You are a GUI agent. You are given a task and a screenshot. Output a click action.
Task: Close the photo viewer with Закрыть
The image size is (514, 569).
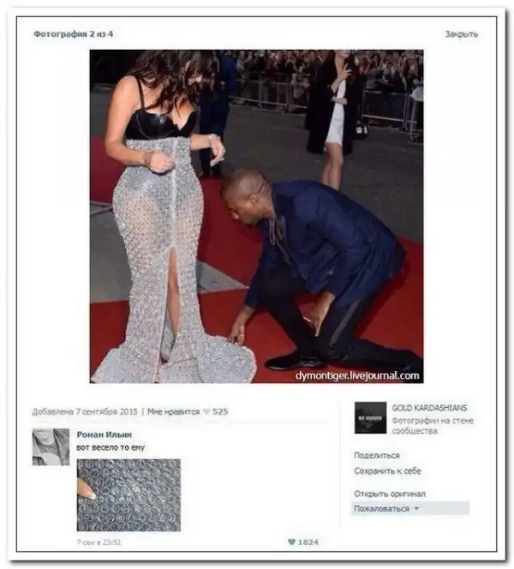click(x=462, y=33)
